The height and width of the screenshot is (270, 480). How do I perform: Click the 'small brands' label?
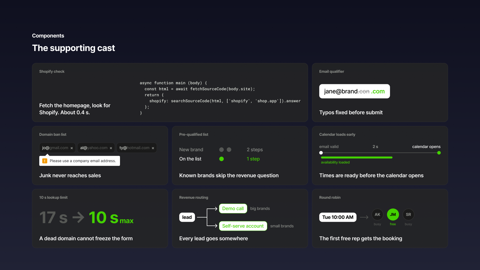point(282,226)
